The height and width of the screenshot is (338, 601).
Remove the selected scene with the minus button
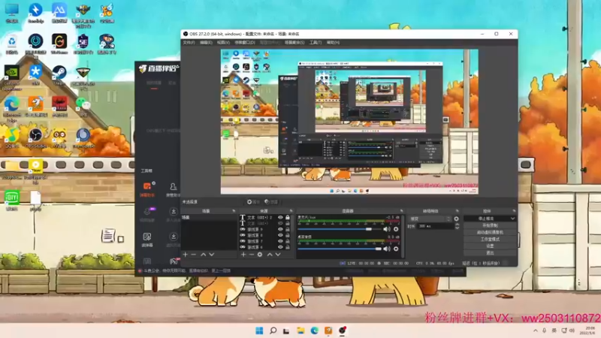tap(194, 255)
